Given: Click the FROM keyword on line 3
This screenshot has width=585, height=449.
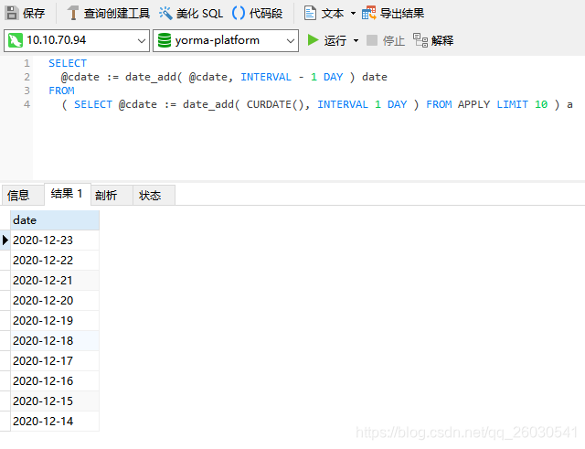Looking at the screenshot, I should tap(61, 91).
